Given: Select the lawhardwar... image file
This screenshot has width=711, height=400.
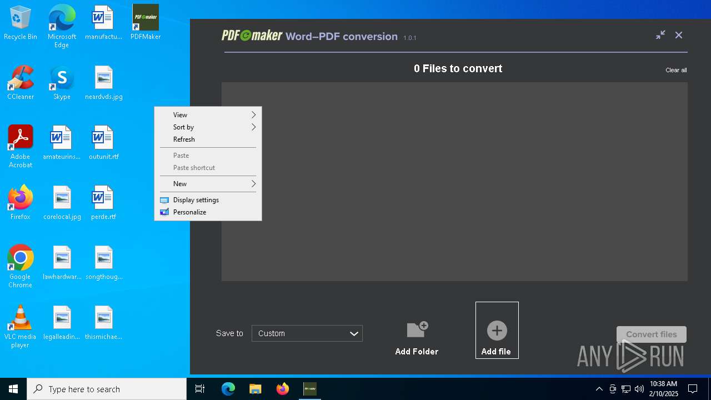Looking at the screenshot, I should 62,263.
